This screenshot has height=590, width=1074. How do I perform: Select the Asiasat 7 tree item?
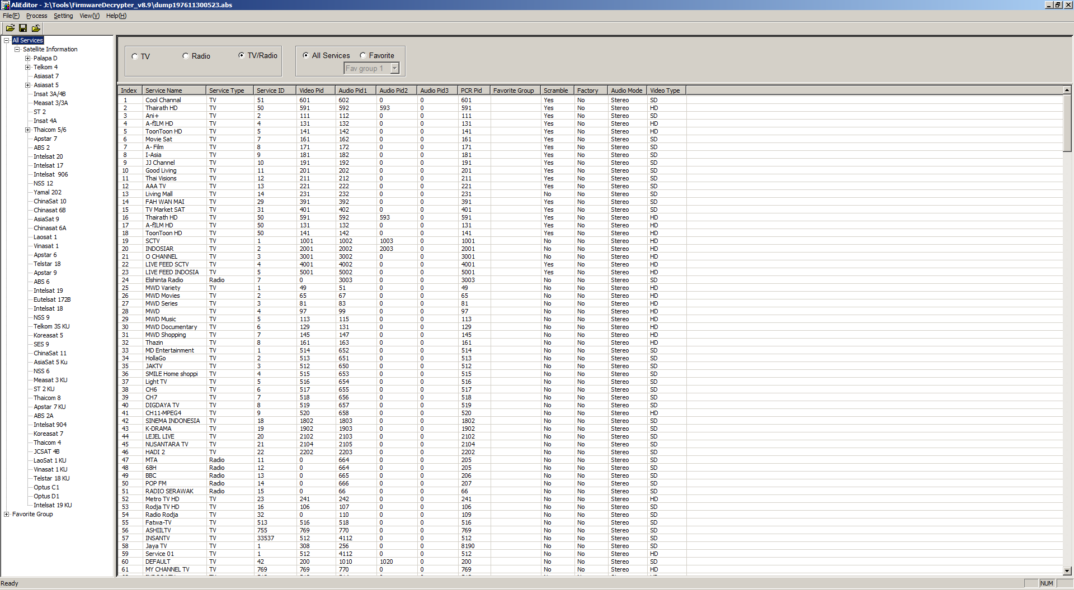point(46,76)
